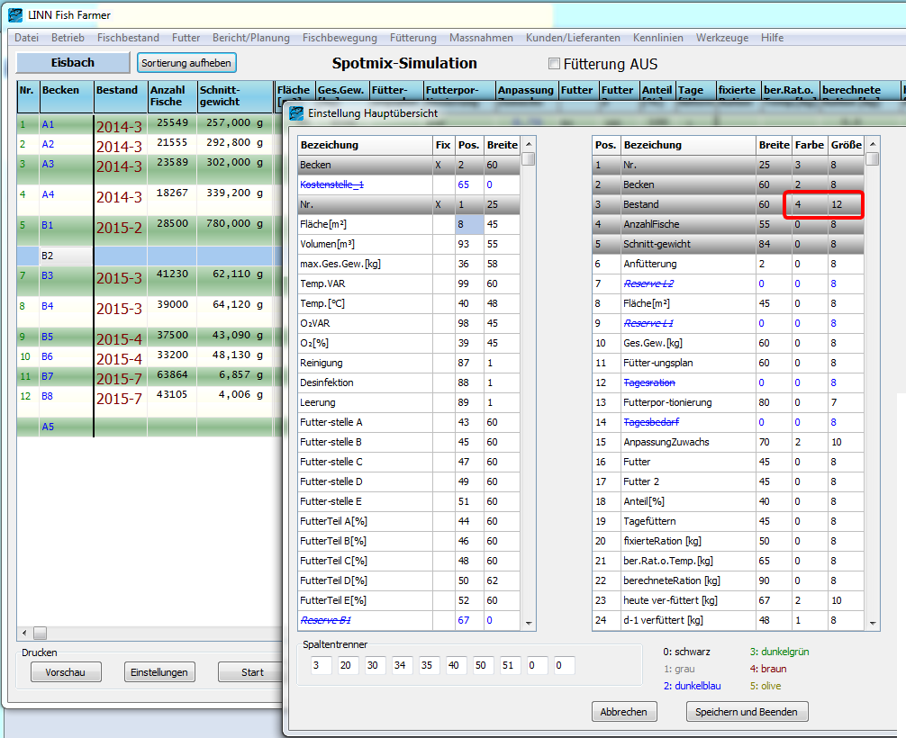Open the Werkzeuge menu
Image resolution: width=906 pixels, height=738 pixels.
pyautogui.click(x=721, y=38)
